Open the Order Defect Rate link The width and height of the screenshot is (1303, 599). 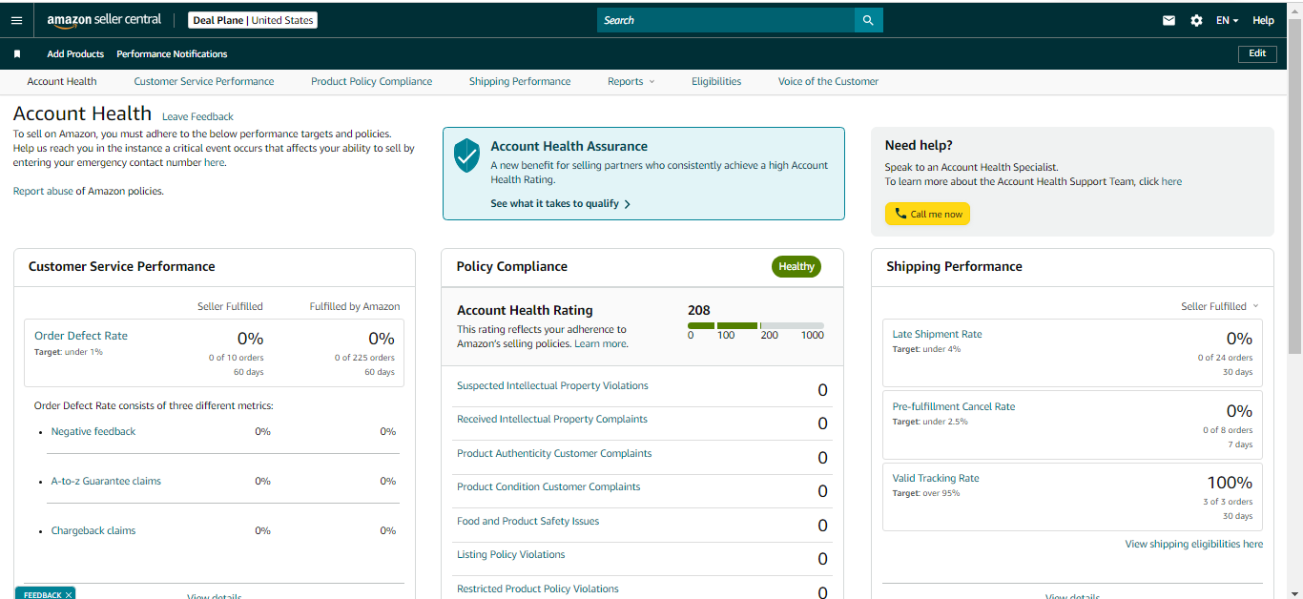point(81,336)
